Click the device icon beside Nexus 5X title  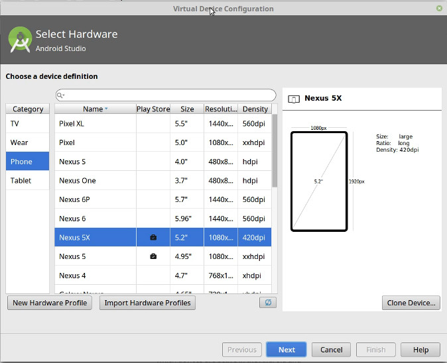tap(294, 99)
